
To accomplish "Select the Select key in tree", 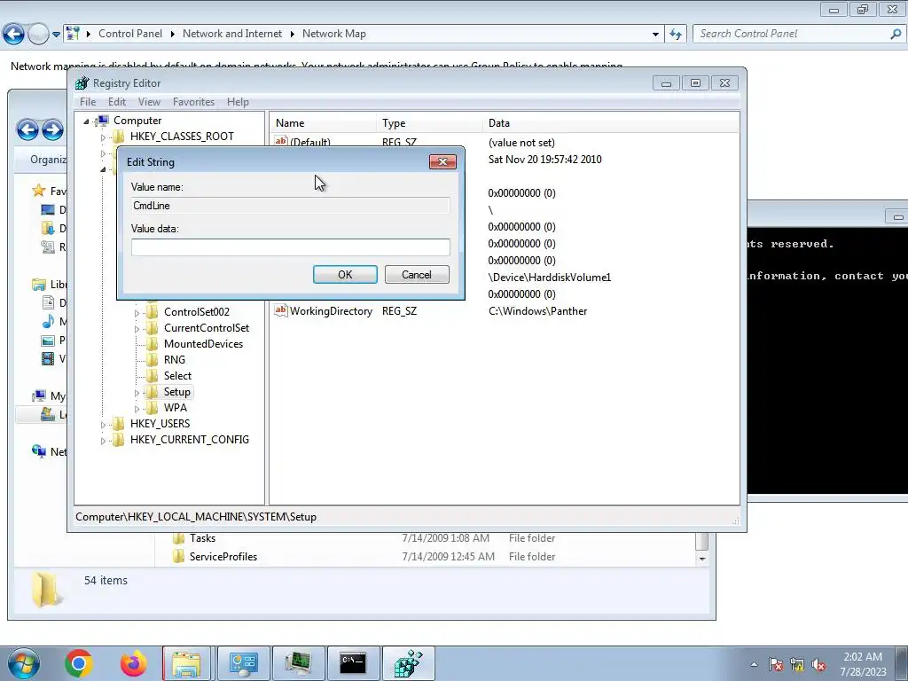I will (x=177, y=376).
